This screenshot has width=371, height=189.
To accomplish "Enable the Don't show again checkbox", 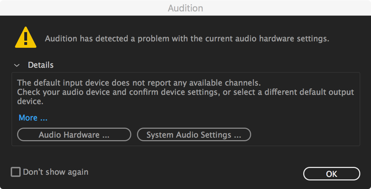I will tap(16, 172).
